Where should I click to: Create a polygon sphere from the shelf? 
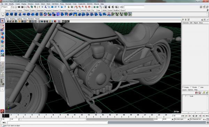[x=7, y=14]
